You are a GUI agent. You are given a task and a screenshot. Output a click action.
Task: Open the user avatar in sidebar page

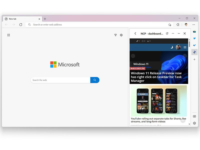[178, 47]
